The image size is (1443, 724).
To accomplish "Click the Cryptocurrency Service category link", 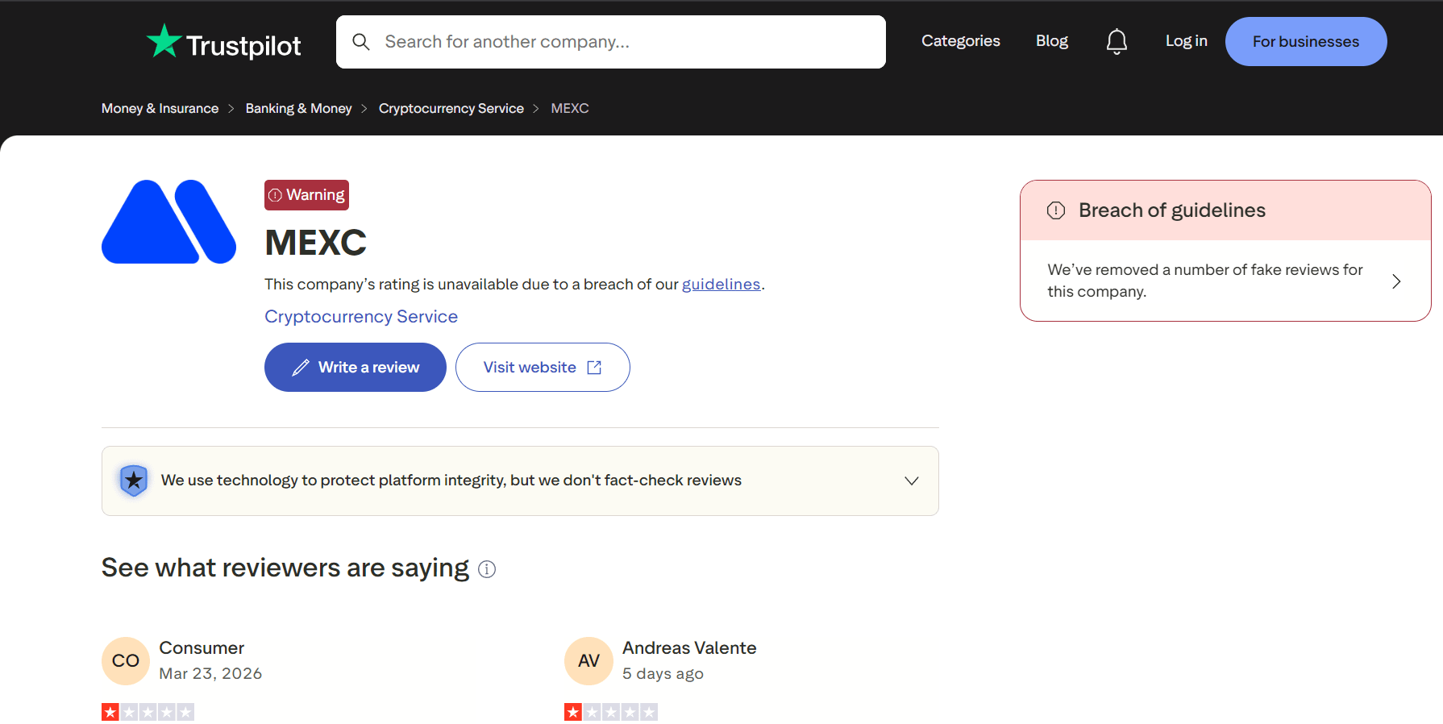I will (361, 317).
